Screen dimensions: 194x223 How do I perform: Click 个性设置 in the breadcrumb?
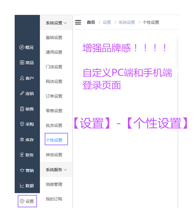pyautogui.click(x=151, y=22)
